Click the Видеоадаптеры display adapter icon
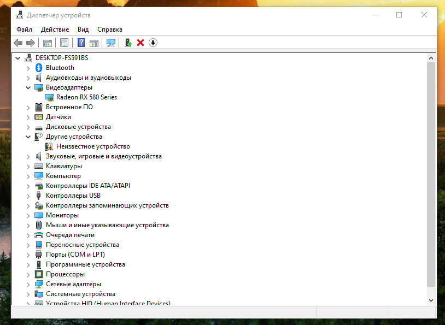This screenshot has height=325, width=445. point(39,87)
